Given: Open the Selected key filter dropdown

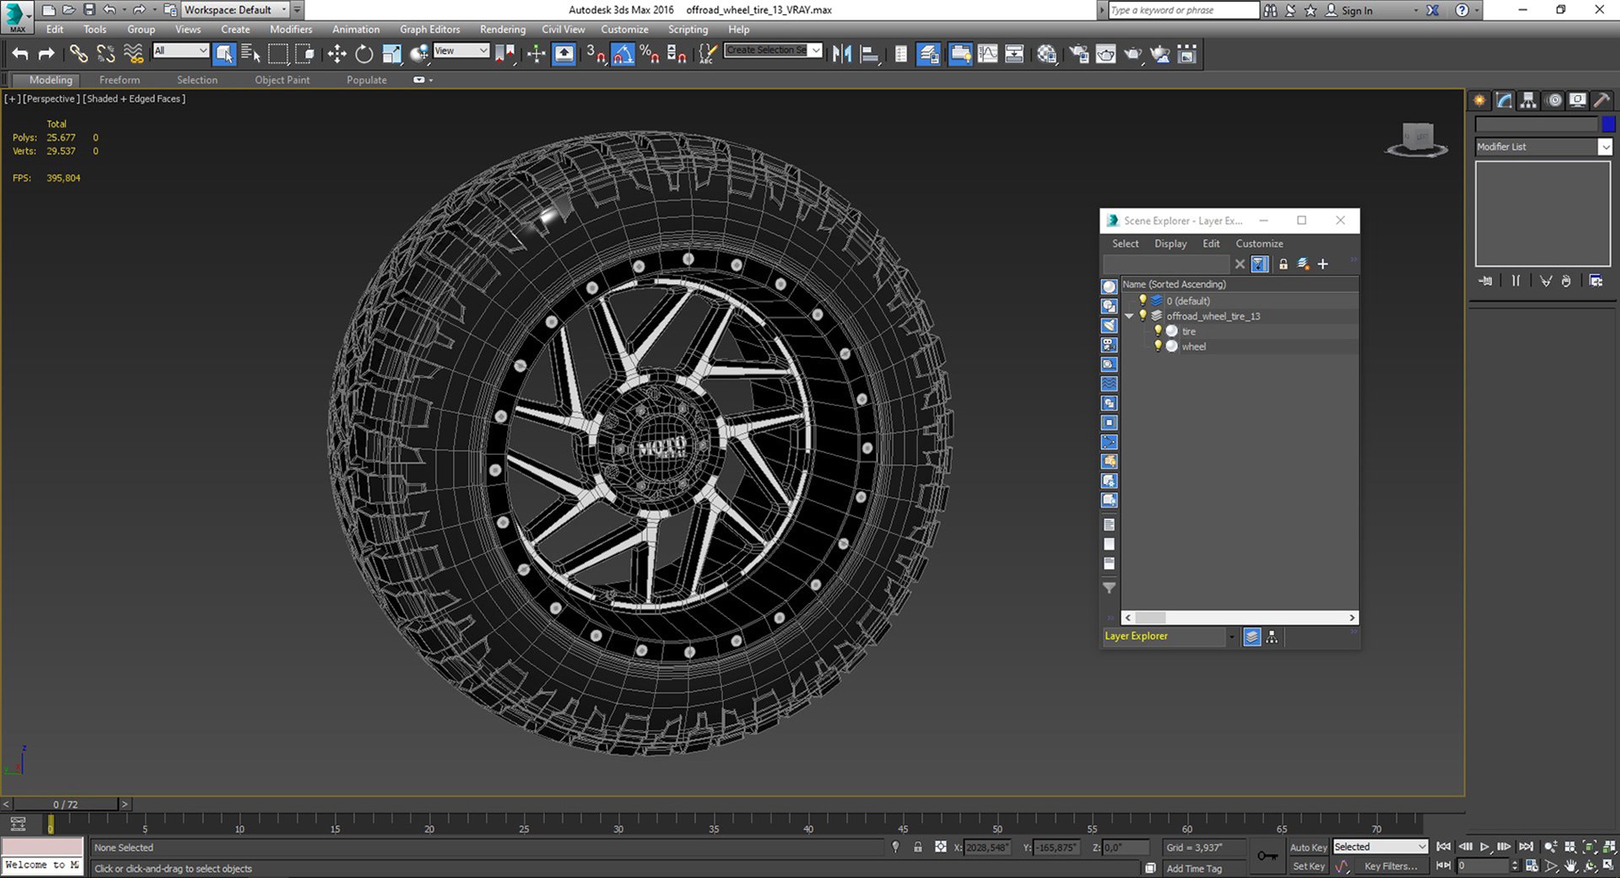Looking at the screenshot, I should click(x=1380, y=847).
